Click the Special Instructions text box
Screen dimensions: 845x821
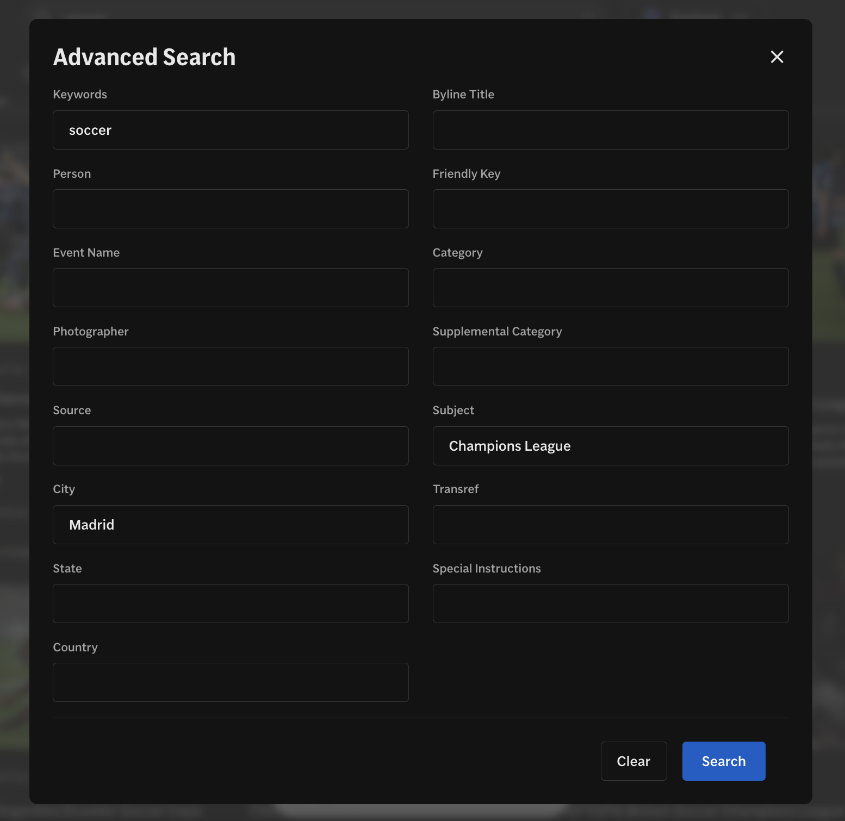coord(610,604)
